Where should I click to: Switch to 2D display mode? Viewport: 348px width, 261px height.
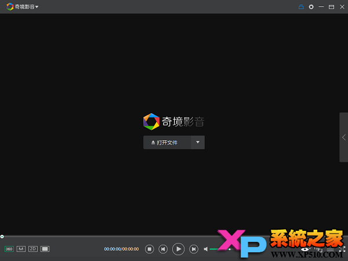point(33,249)
